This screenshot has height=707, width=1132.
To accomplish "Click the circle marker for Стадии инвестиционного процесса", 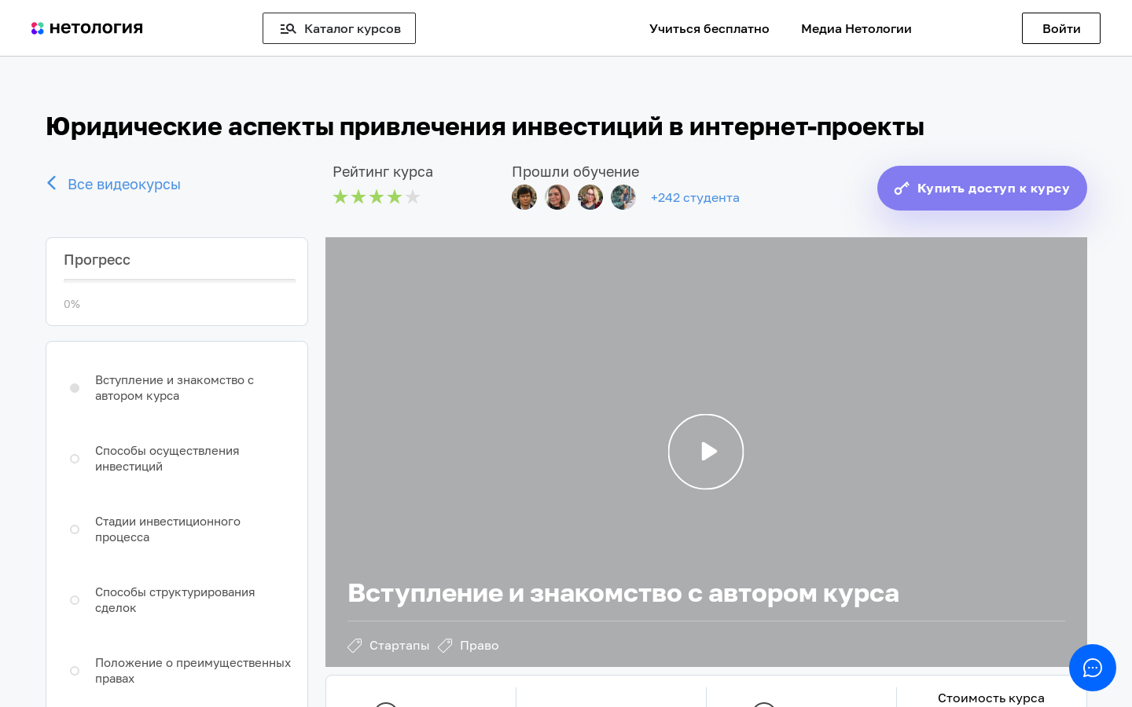I will click(x=75, y=529).
